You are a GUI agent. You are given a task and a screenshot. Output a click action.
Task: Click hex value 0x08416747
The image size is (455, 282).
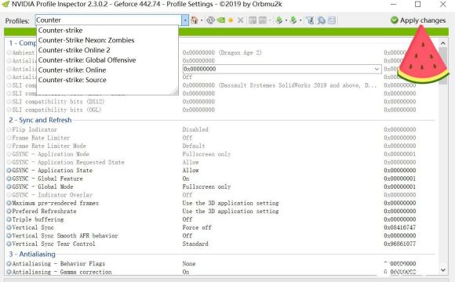(x=400, y=227)
